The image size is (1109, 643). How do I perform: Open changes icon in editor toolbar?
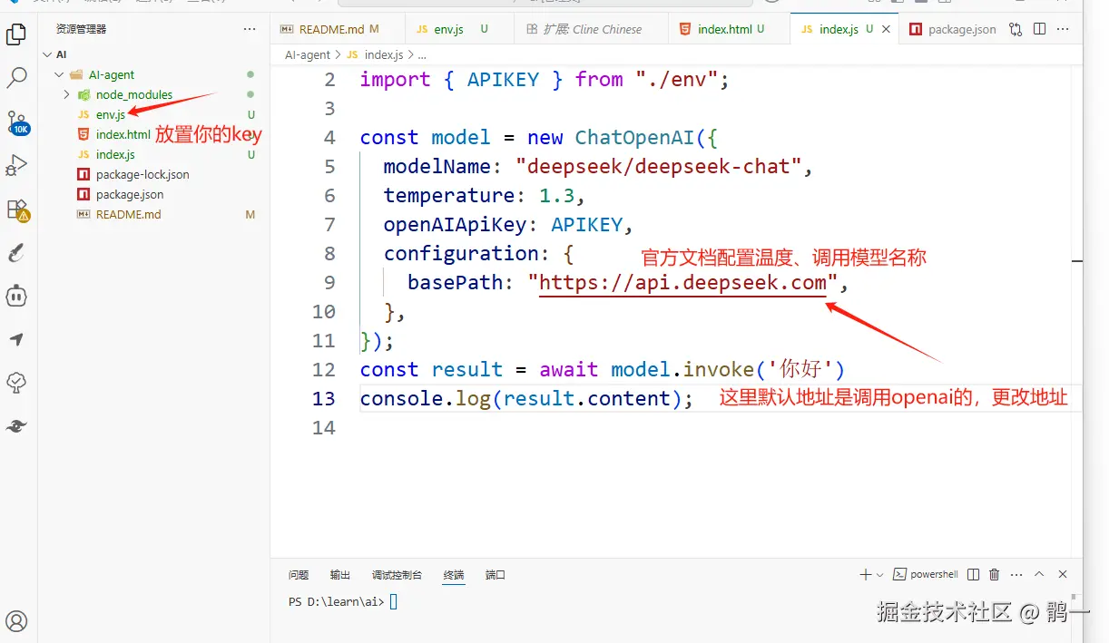[x=1016, y=29]
